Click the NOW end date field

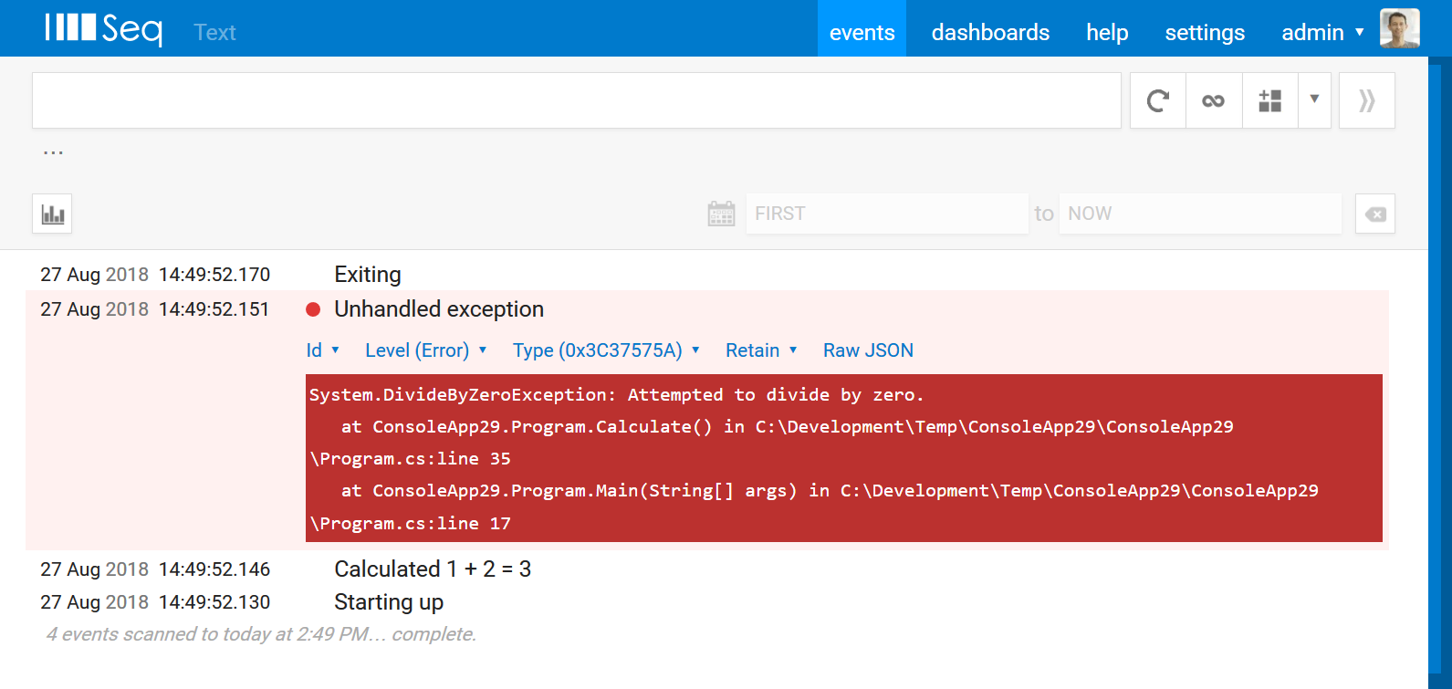(1200, 214)
